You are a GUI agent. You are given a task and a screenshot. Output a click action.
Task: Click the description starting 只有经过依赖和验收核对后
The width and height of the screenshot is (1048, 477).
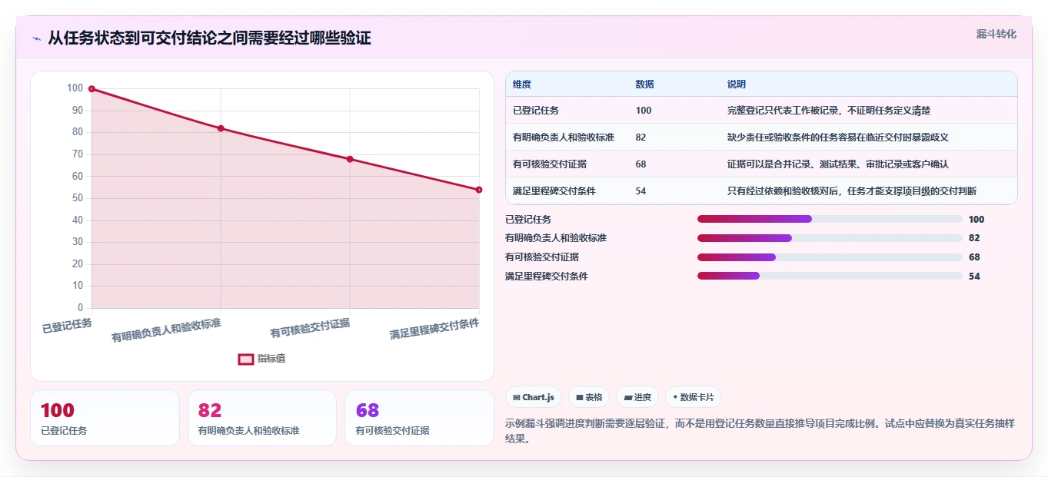click(x=852, y=191)
